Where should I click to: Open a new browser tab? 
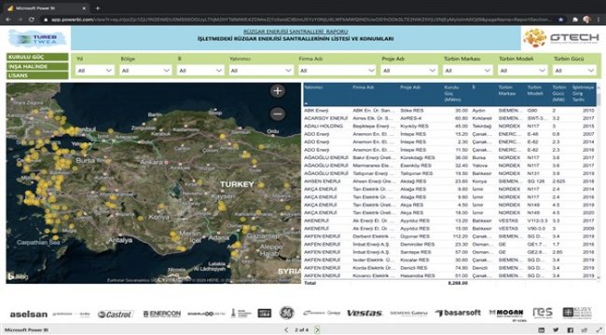coord(97,7)
